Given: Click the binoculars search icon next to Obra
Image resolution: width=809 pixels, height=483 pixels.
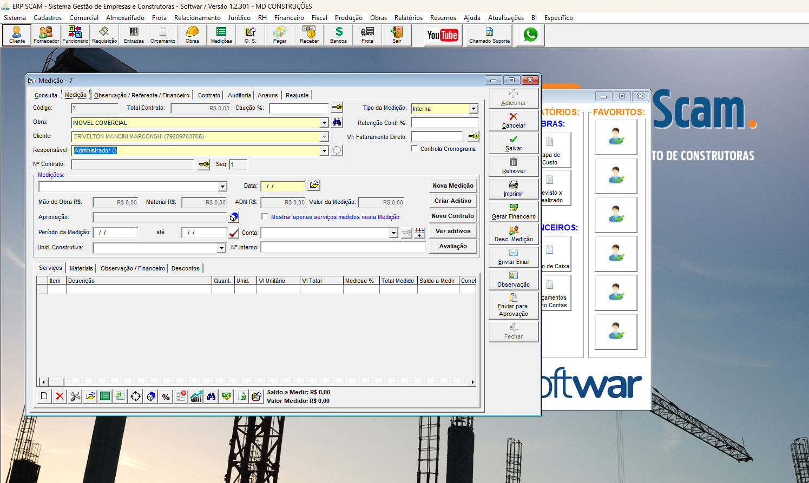Looking at the screenshot, I should tap(337, 122).
